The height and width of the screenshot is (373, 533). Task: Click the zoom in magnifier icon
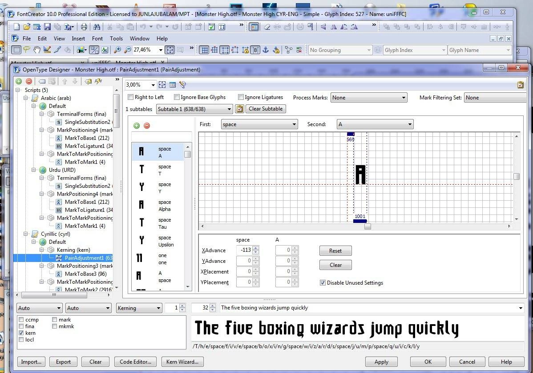pyautogui.click(x=117, y=50)
